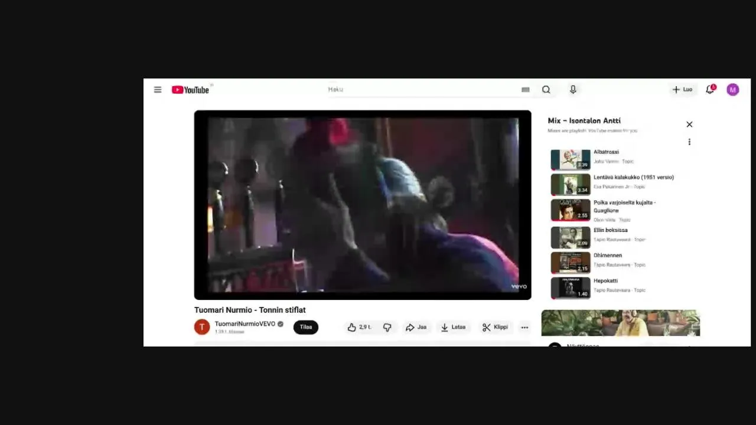
Task: Open the TuomariNurmioVEVO channel avatar
Action: coord(202,327)
